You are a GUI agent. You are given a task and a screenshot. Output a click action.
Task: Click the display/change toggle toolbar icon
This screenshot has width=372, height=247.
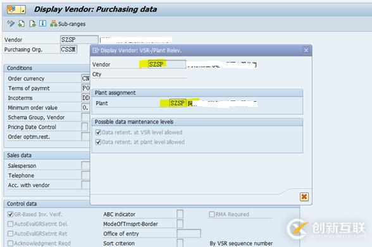point(11,23)
